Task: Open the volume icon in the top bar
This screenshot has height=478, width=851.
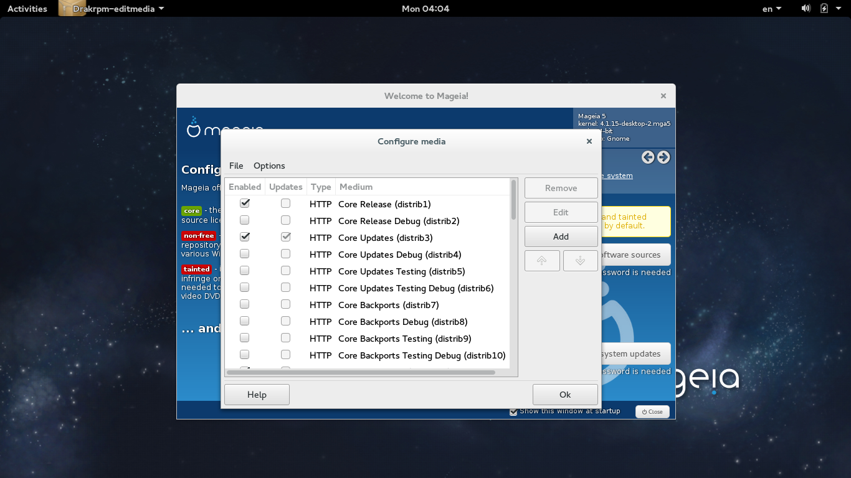Action: (806, 9)
